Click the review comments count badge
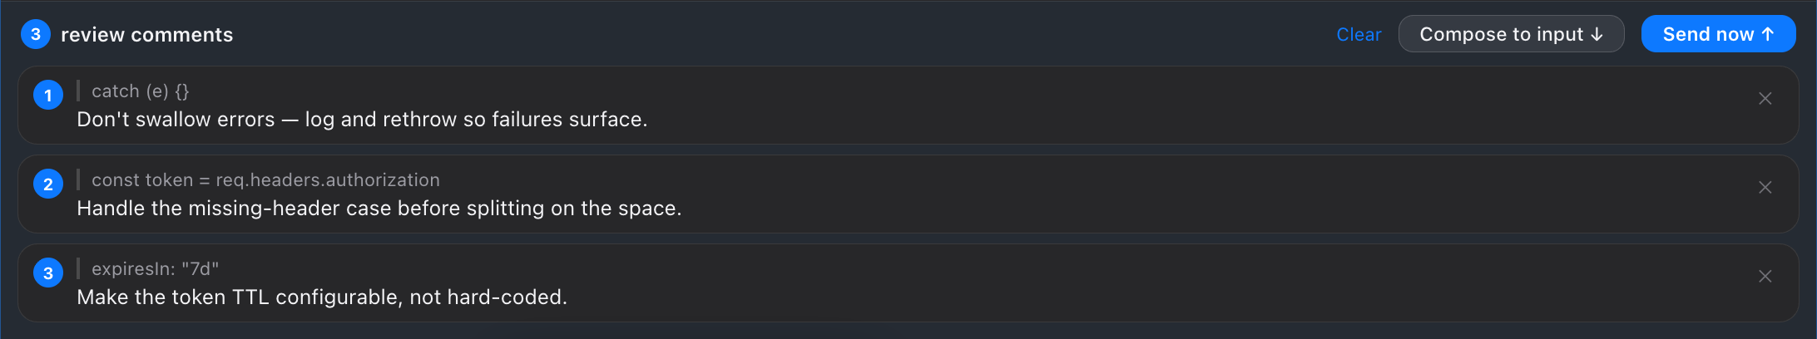 pyautogui.click(x=36, y=34)
